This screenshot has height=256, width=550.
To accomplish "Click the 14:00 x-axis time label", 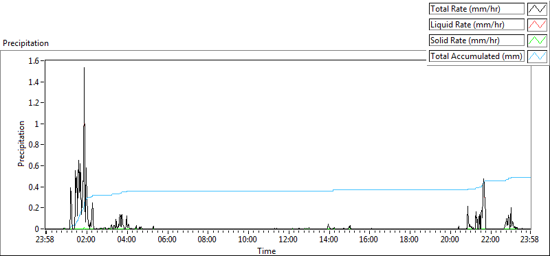I will (x=329, y=240).
